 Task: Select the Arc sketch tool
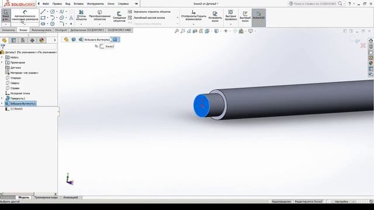point(53,18)
